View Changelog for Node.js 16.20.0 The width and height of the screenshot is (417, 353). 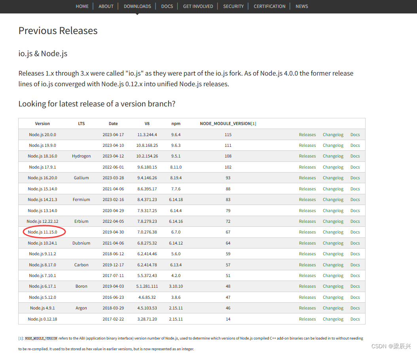(333, 178)
